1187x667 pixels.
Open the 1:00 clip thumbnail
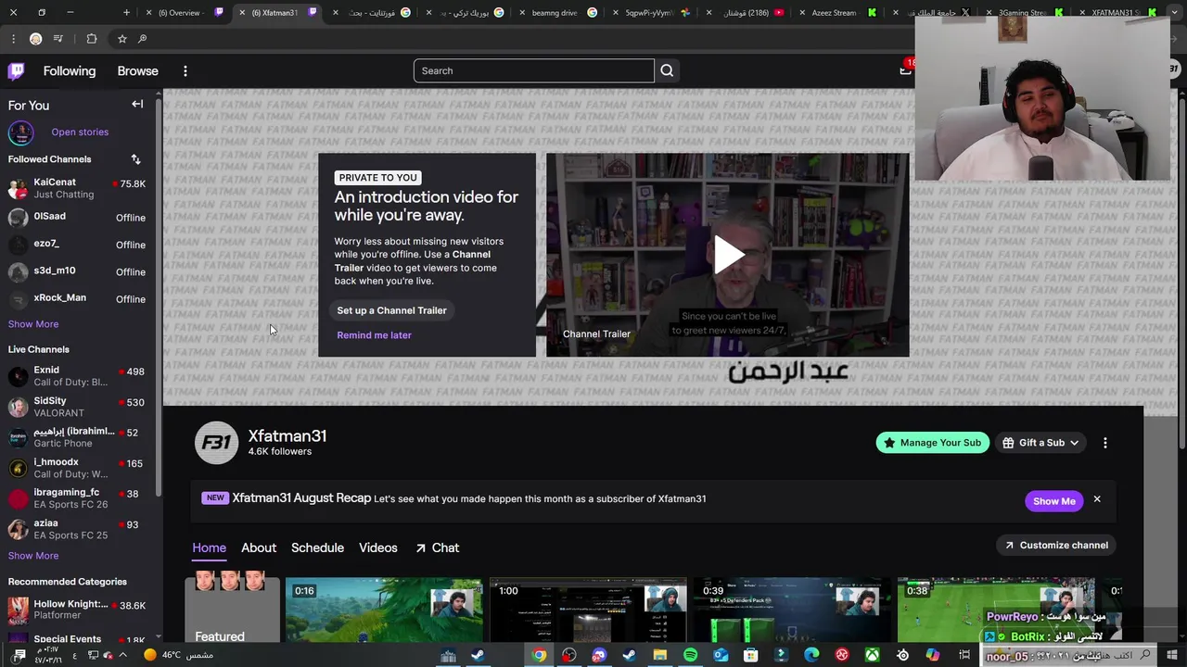point(588,610)
